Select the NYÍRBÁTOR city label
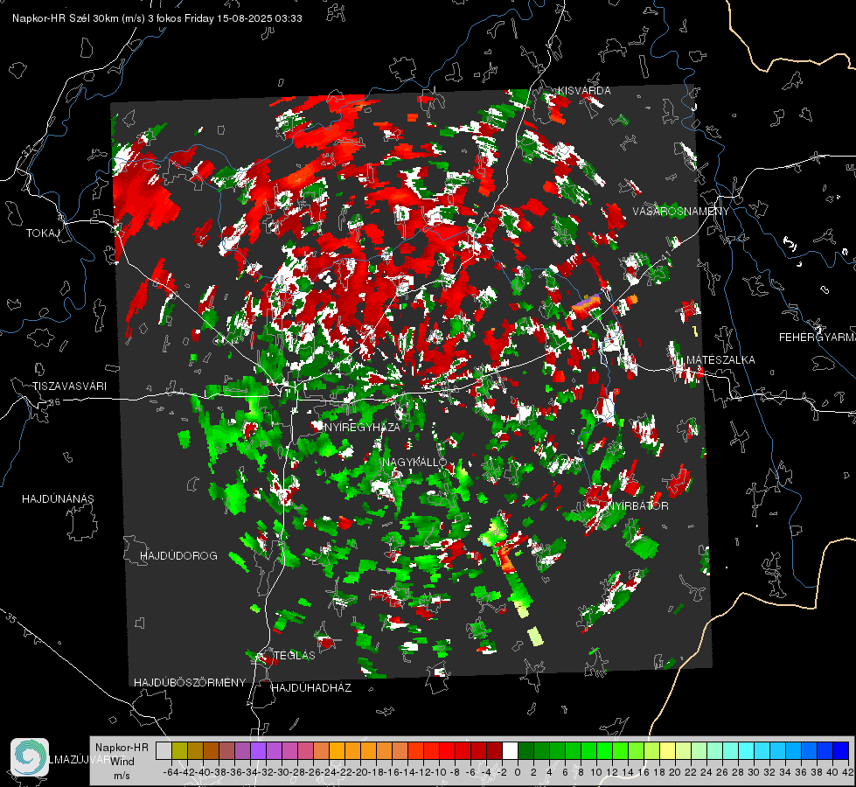 pyautogui.click(x=637, y=506)
